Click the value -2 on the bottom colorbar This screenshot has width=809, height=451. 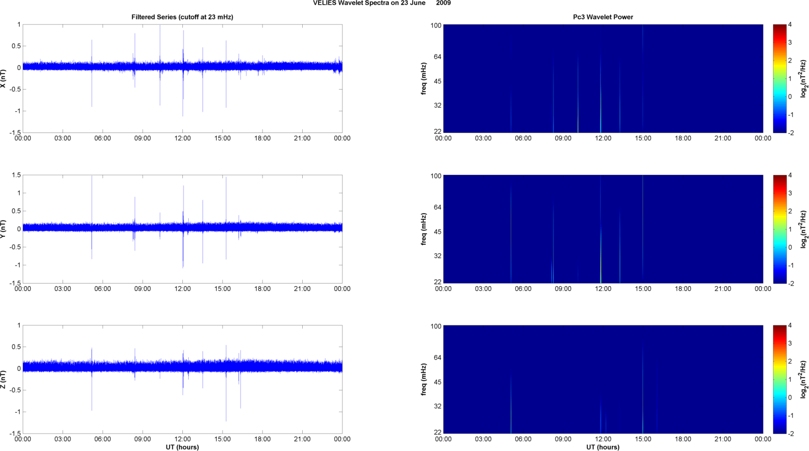point(791,434)
